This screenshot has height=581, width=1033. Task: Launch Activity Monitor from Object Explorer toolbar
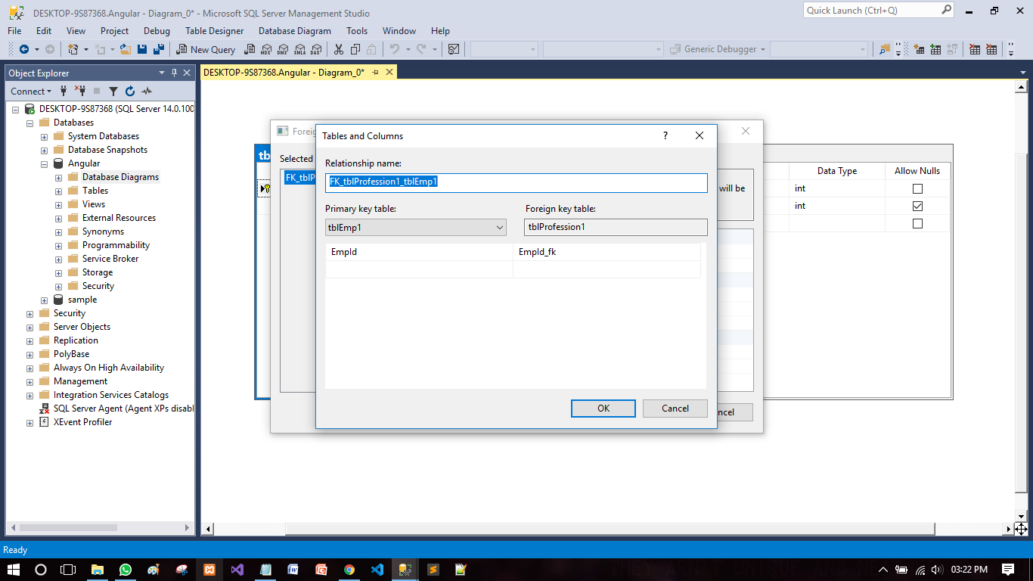pyautogui.click(x=147, y=91)
